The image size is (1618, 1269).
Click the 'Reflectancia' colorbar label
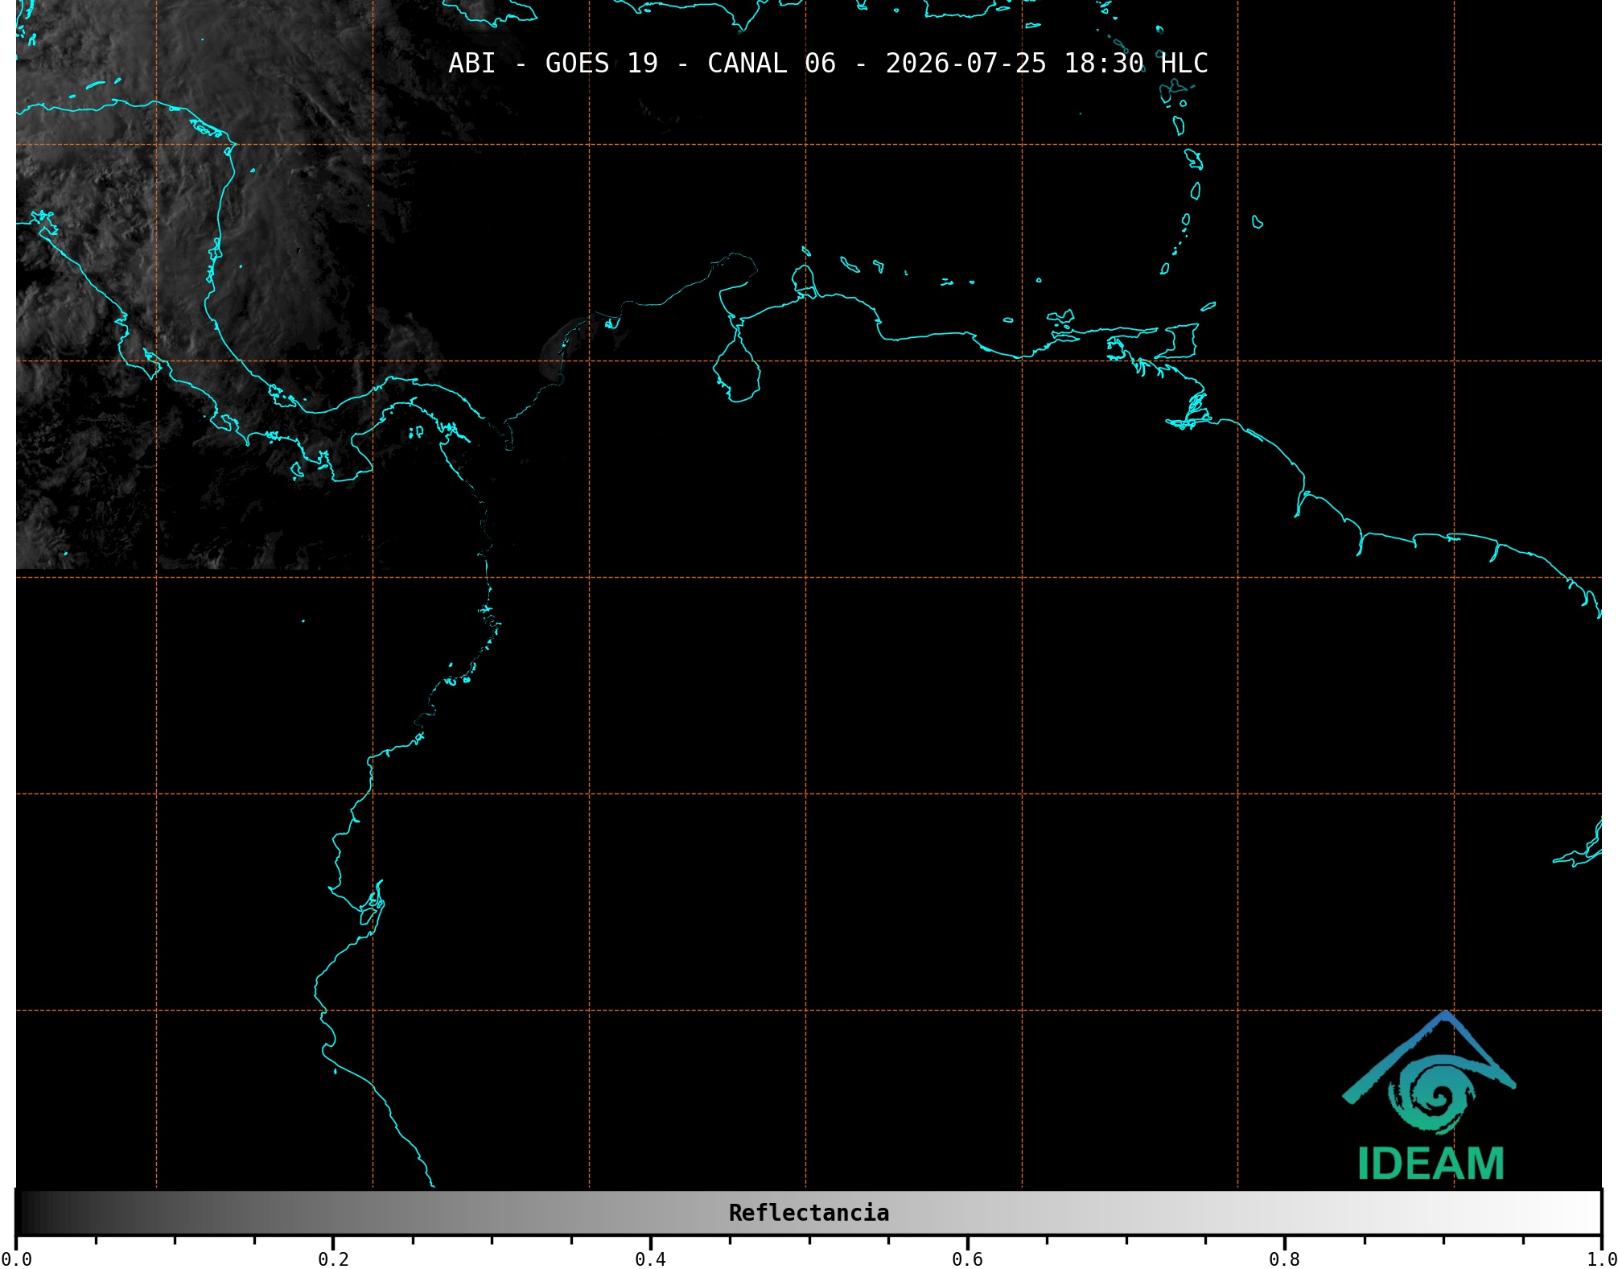click(x=809, y=1213)
